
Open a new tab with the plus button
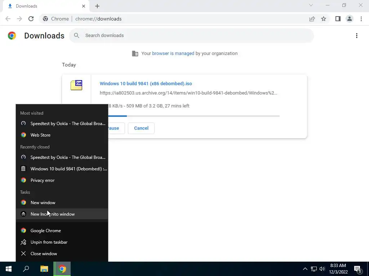pyautogui.click(x=97, y=6)
